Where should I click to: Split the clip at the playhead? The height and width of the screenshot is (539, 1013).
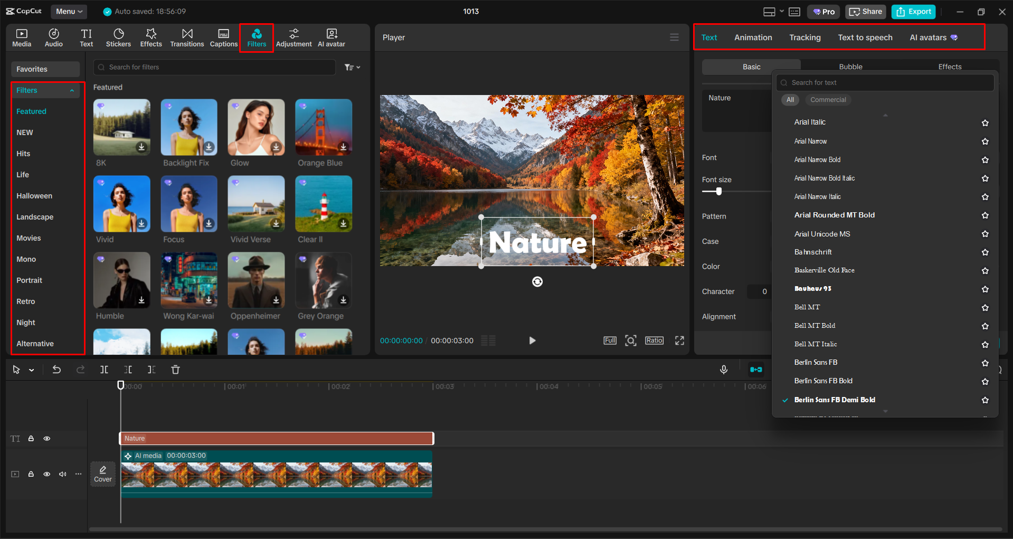[x=104, y=370]
